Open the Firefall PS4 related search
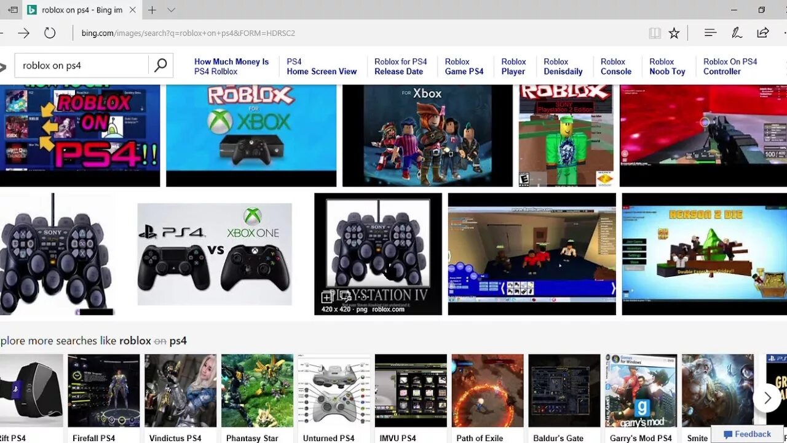 click(103, 399)
